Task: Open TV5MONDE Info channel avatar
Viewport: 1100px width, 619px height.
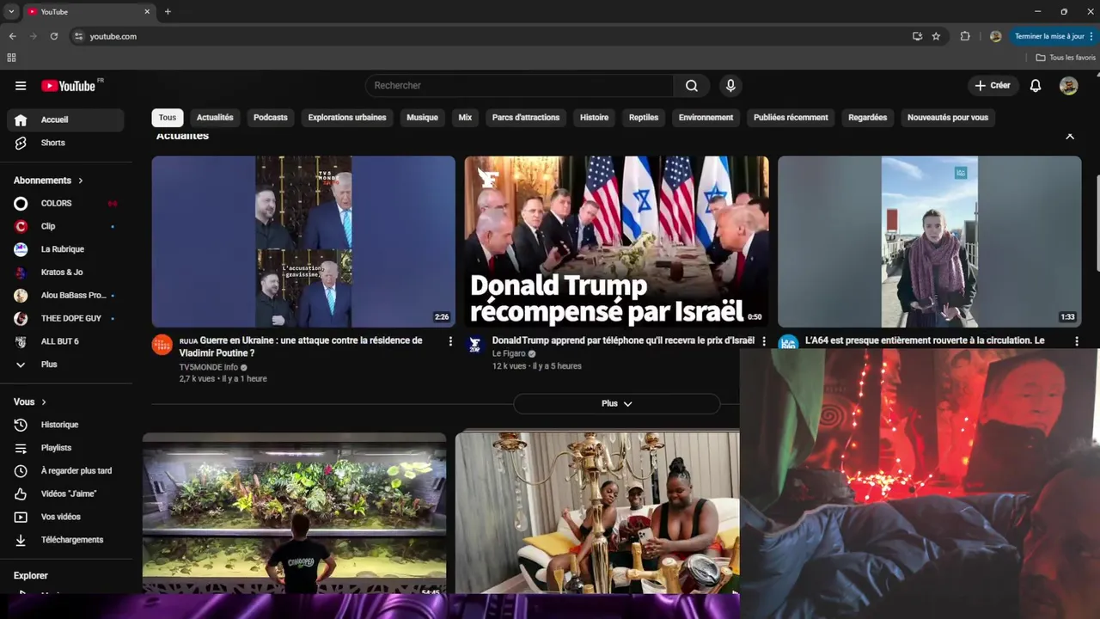Action: pyautogui.click(x=162, y=345)
